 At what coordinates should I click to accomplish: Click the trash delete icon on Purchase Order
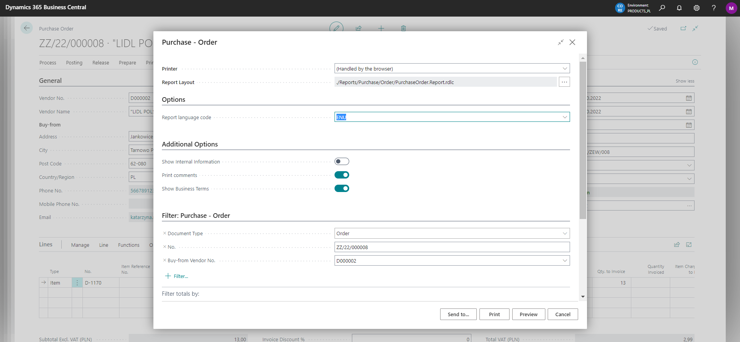click(403, 28)
